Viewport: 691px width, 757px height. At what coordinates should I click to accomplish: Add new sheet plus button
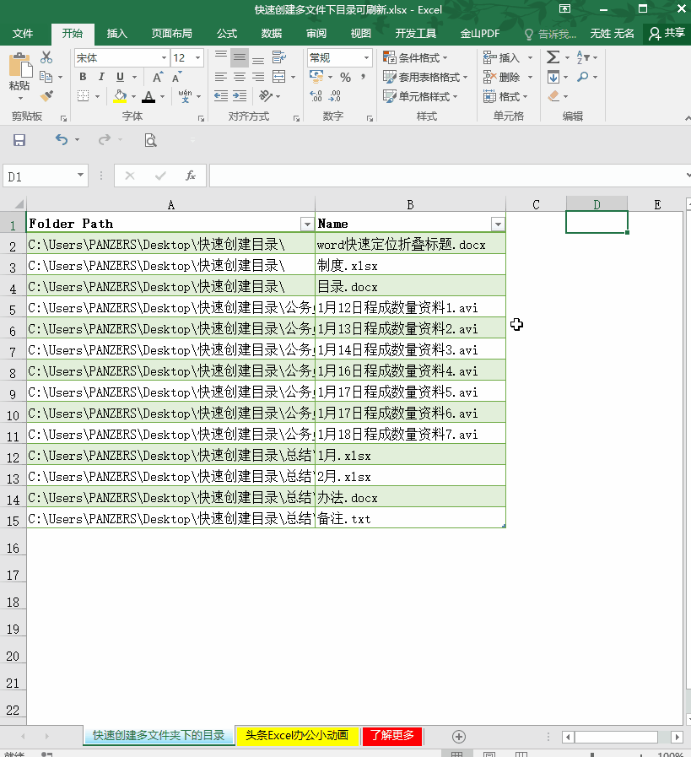click(x=459, y=736)
